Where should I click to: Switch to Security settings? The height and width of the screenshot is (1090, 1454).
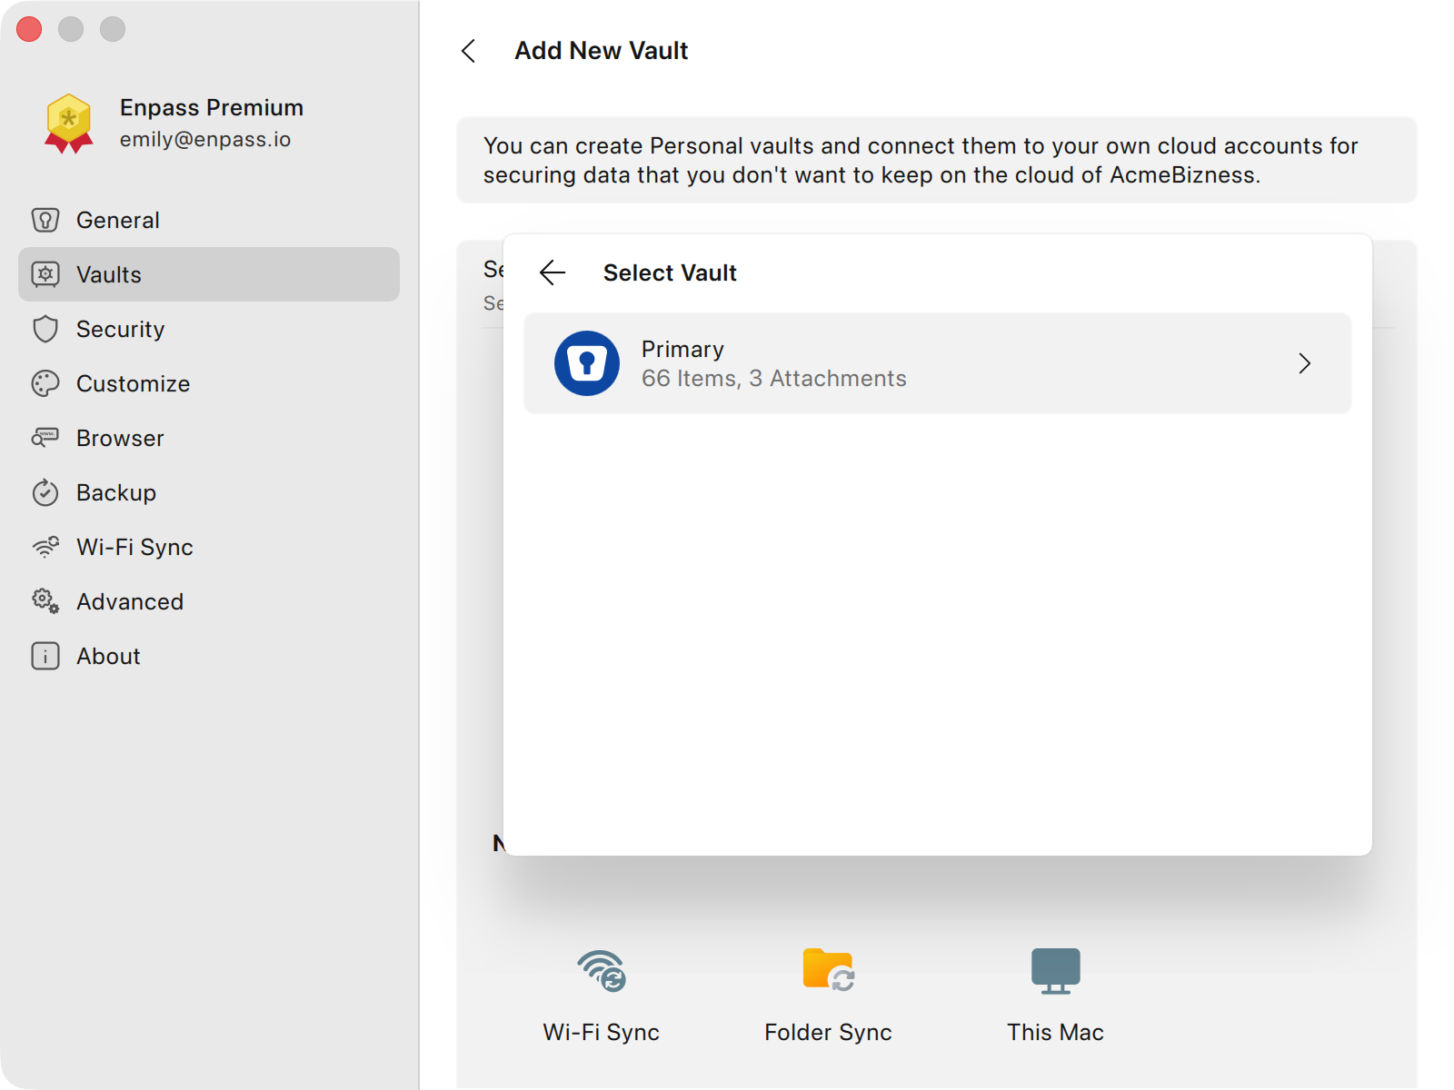point(209,329)
